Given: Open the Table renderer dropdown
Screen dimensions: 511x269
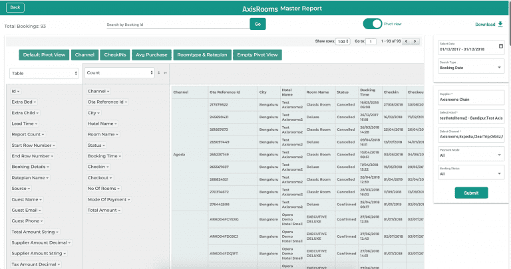Looking at the screenshot, I should tap(44, 73).
